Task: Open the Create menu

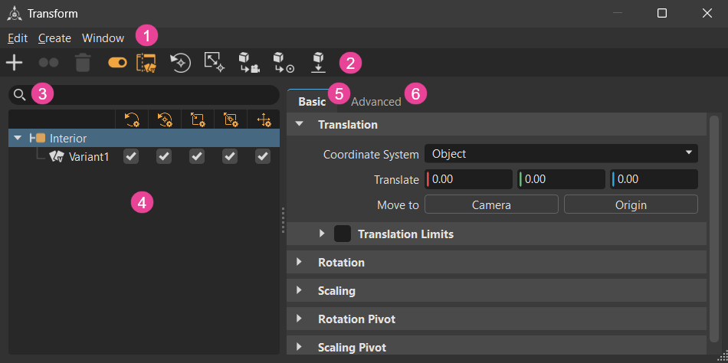Action: coord(54,38)
